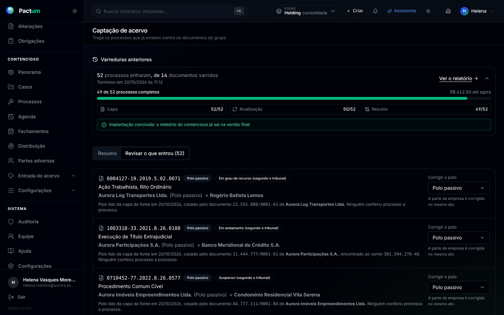Open Corrigir o polo dropdown for Ação Trabalhista
The height and width of the screenshot is (315, 504).
[x=458, y=188]
